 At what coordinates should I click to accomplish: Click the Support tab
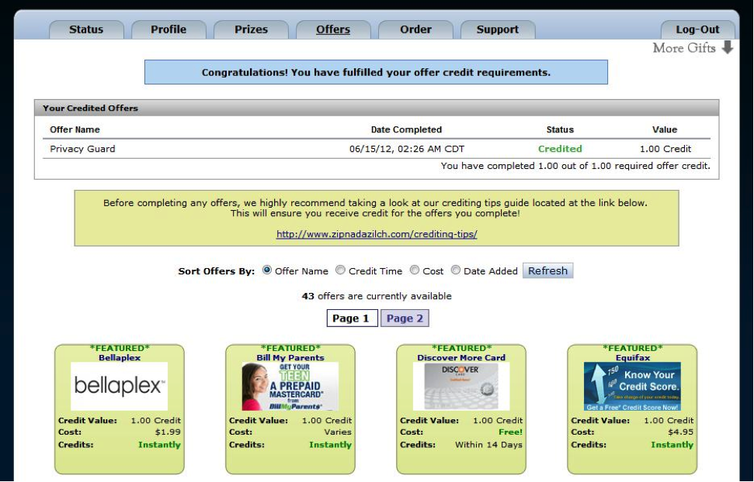tap(498, 29)
